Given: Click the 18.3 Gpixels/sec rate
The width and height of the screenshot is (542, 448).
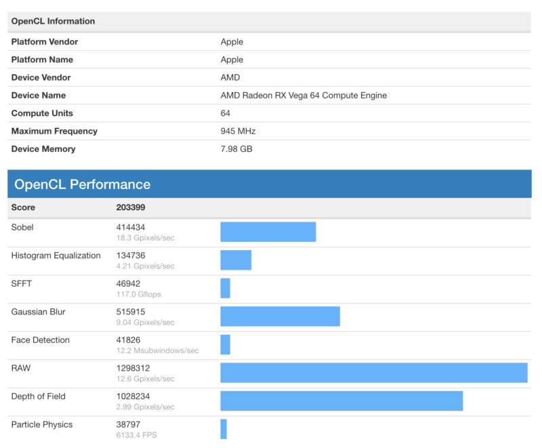Looking at the screenshot, I should pyautogui.click(x=145, y=238).
